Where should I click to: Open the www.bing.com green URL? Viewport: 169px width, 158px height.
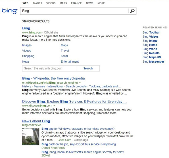click(32, 32)
